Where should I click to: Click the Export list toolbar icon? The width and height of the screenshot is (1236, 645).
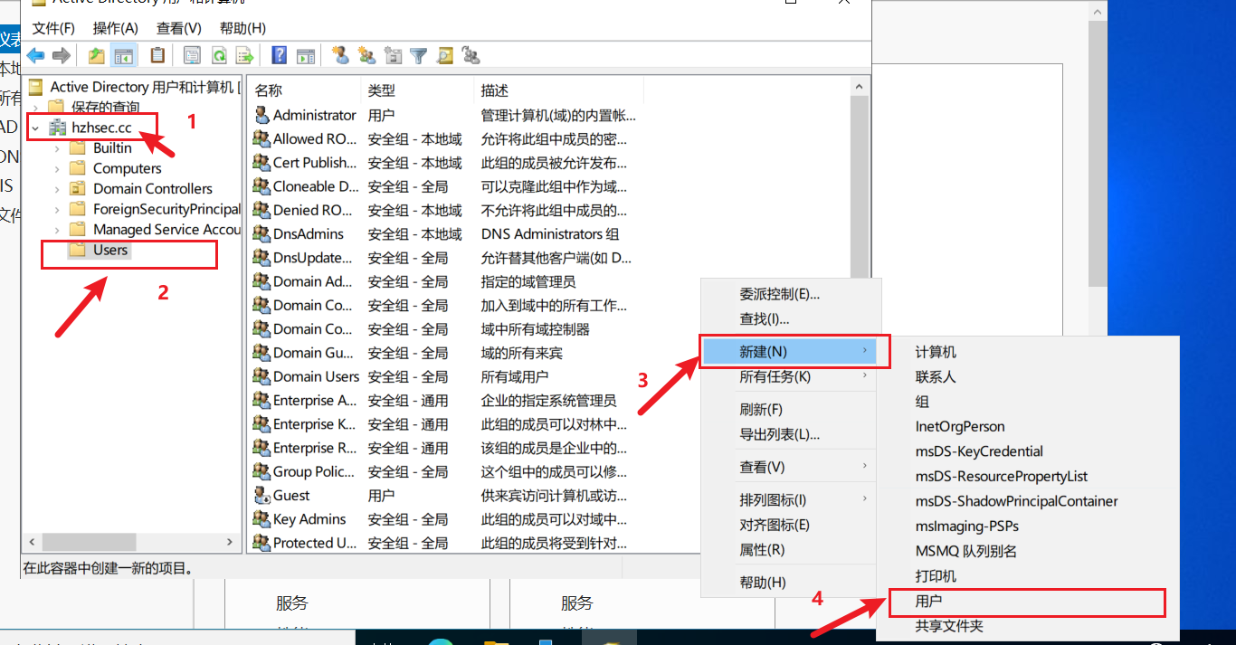coord(244,56)
